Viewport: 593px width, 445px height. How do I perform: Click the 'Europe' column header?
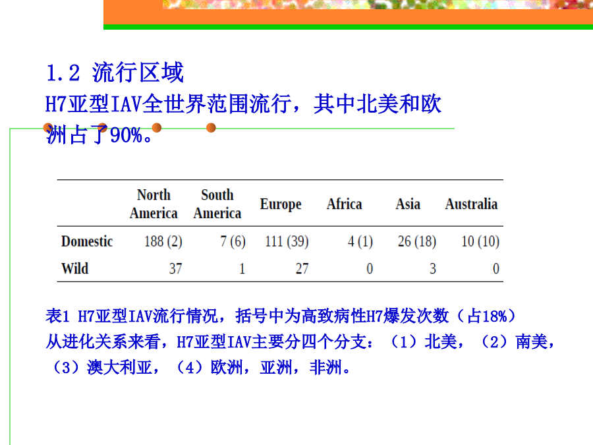click(281, 204)
